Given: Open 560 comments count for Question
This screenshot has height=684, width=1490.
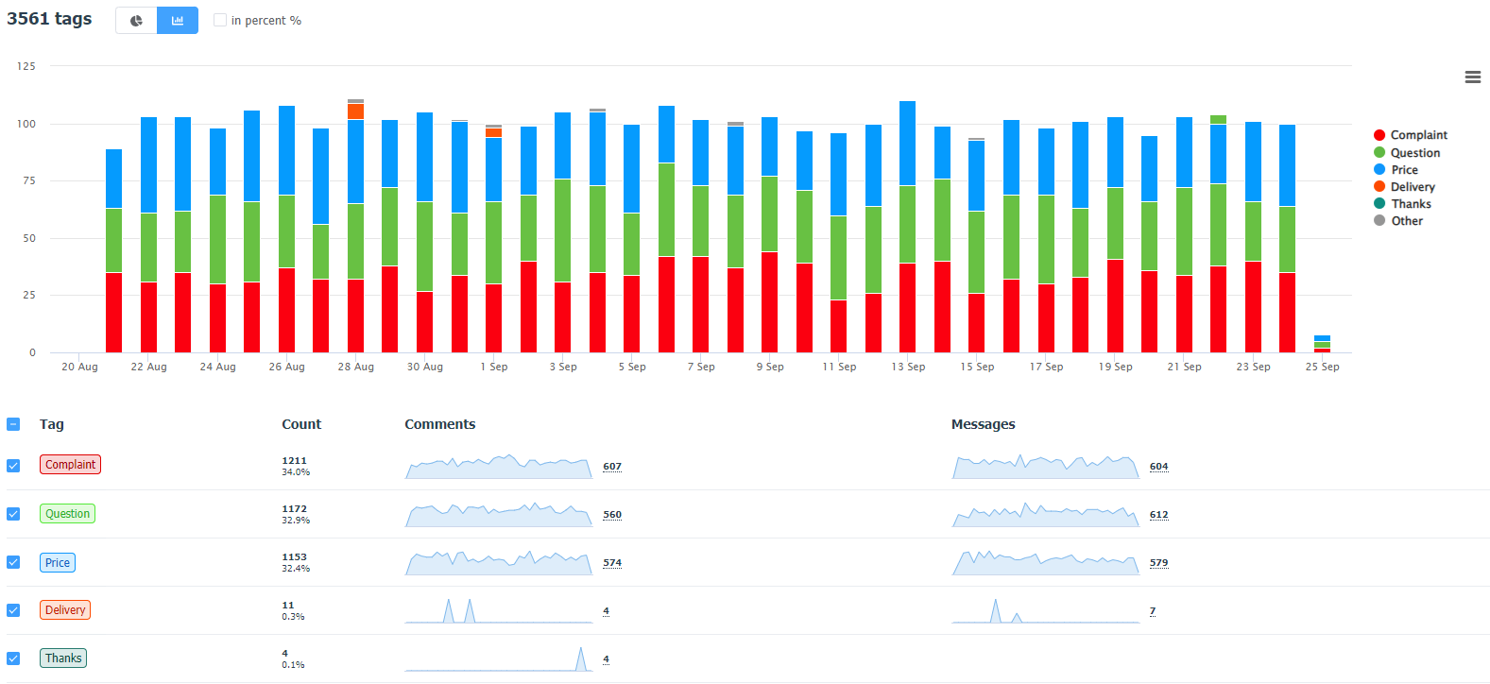Looking at the screenshot, I should click(612, 515).
